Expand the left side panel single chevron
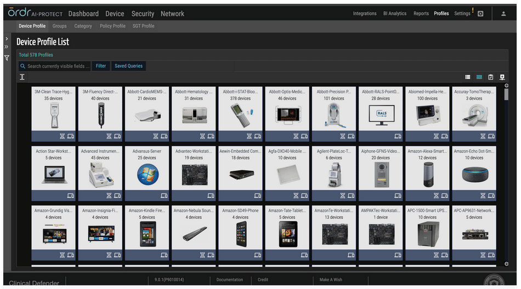The width and height of the screenshot is (521, 289). [x=7, y=39]
